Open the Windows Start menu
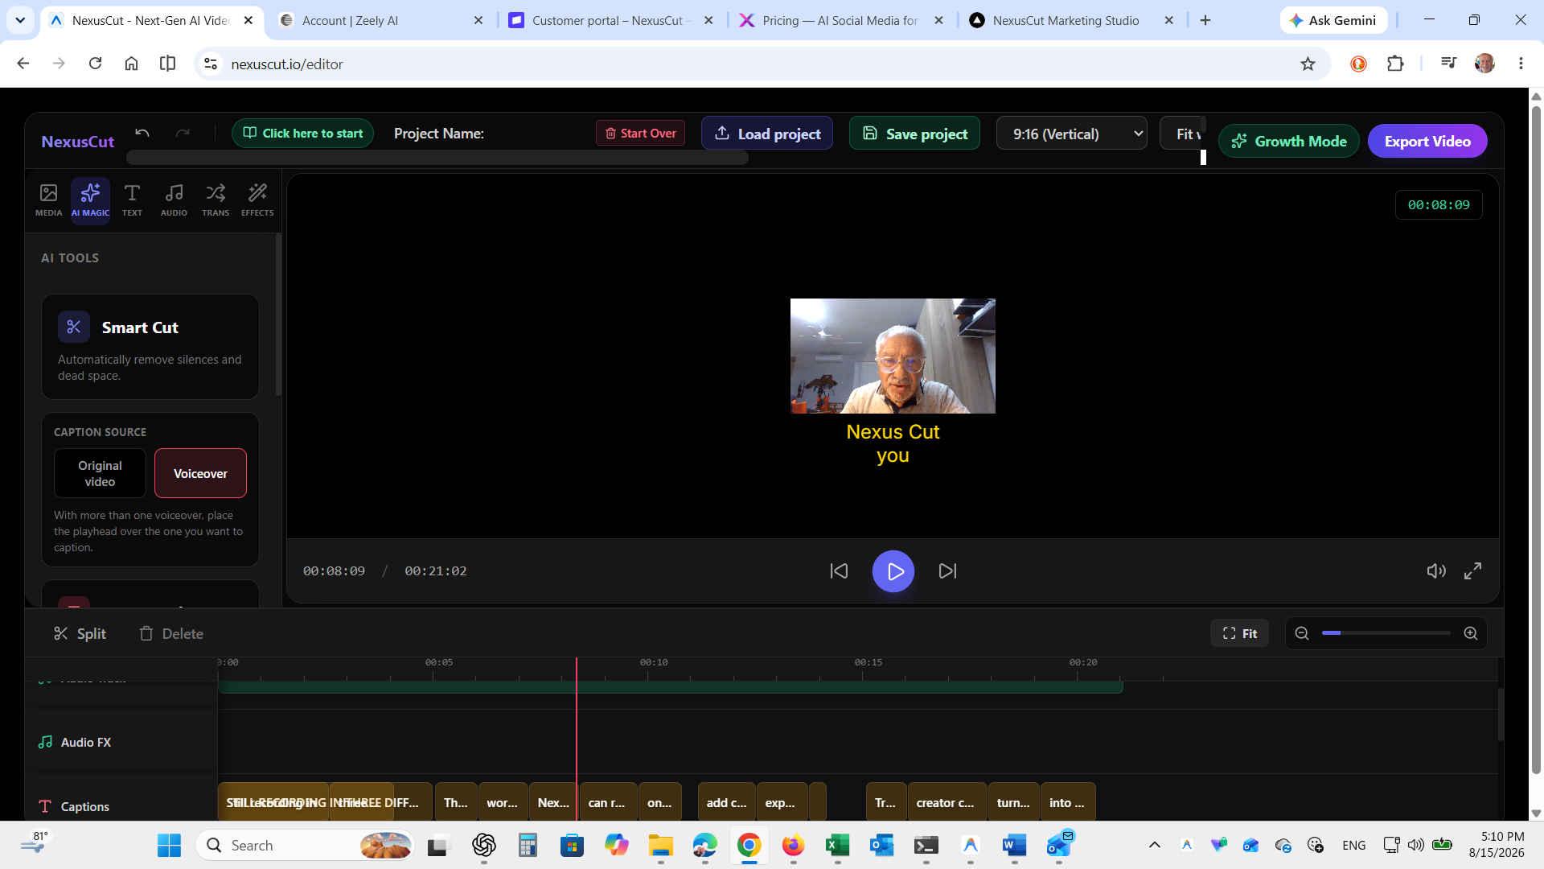Viewport: 1544px width, 869px height. pos(169,846)
